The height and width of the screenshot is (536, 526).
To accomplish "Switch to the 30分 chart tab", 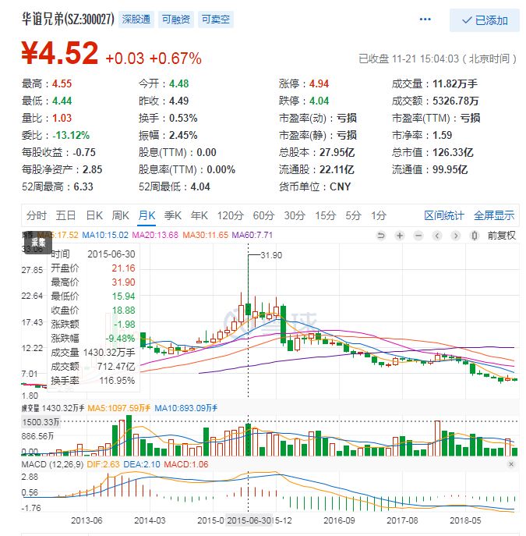I will [295, 215].
